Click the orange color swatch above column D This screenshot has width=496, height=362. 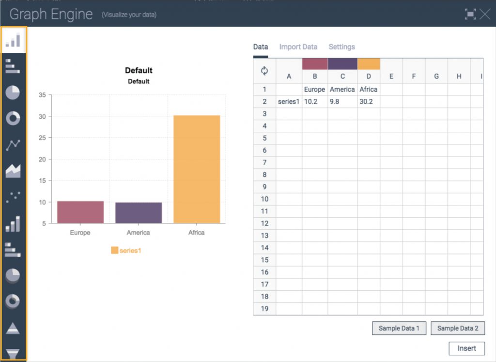click(369, 63)
